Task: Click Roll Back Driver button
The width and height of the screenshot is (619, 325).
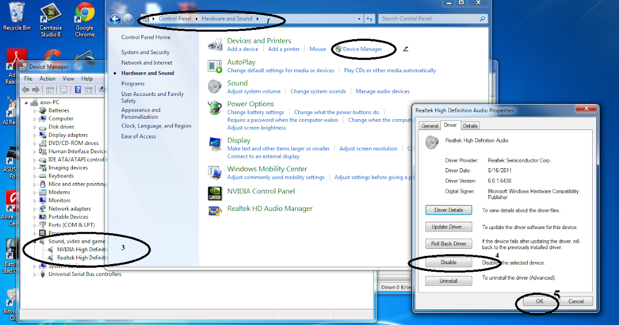Action: [x=448, y=243]
